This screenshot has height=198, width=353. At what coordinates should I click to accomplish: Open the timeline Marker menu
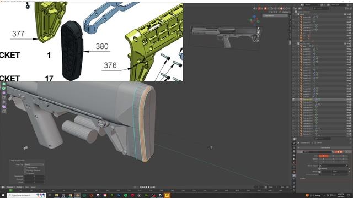(x=33, y=187)
